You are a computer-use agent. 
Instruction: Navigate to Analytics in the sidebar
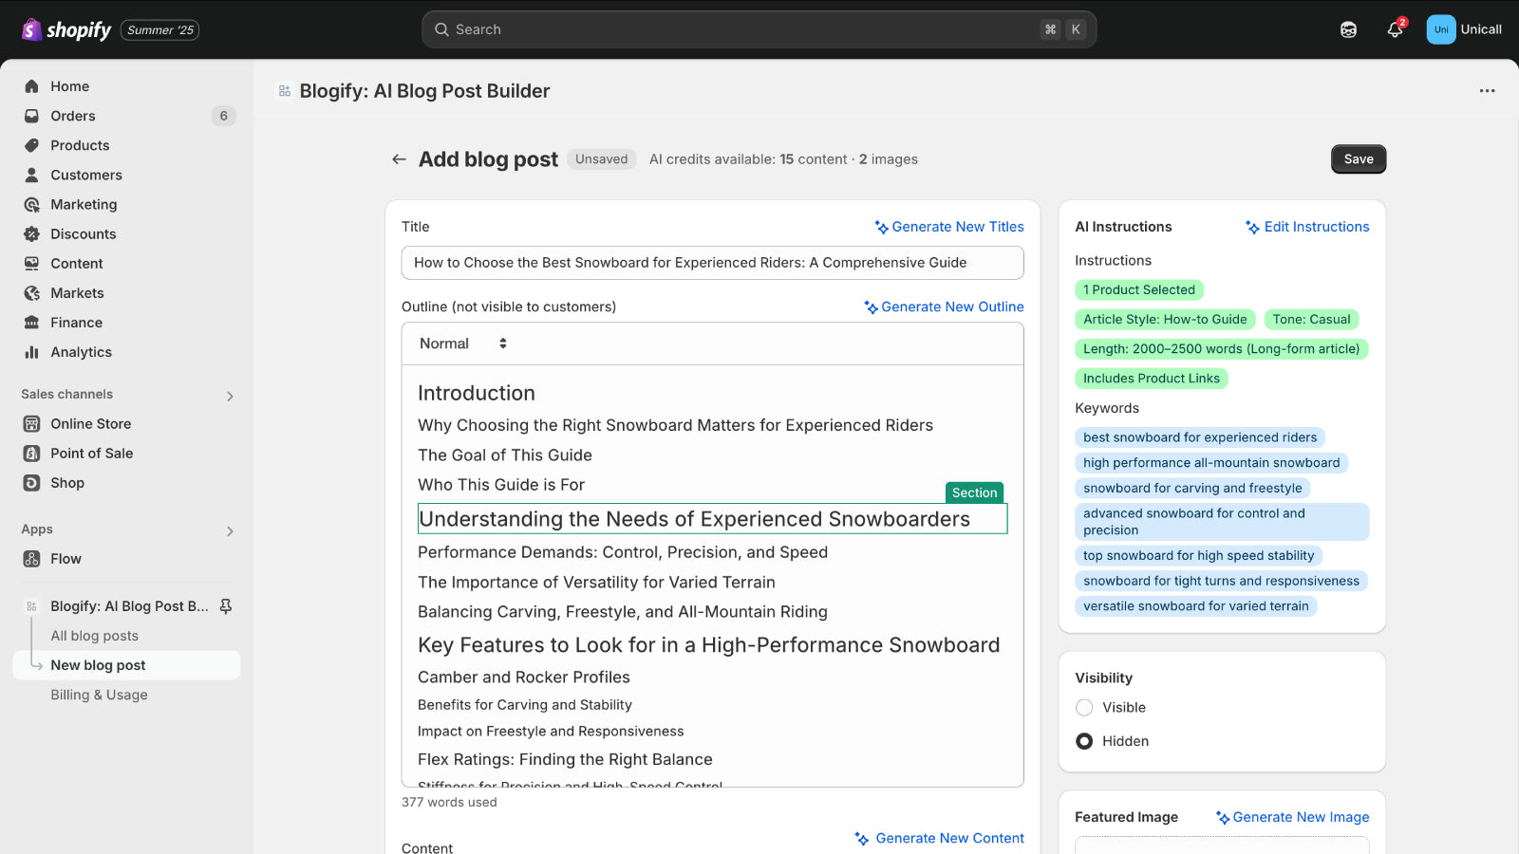coord(81,352)
